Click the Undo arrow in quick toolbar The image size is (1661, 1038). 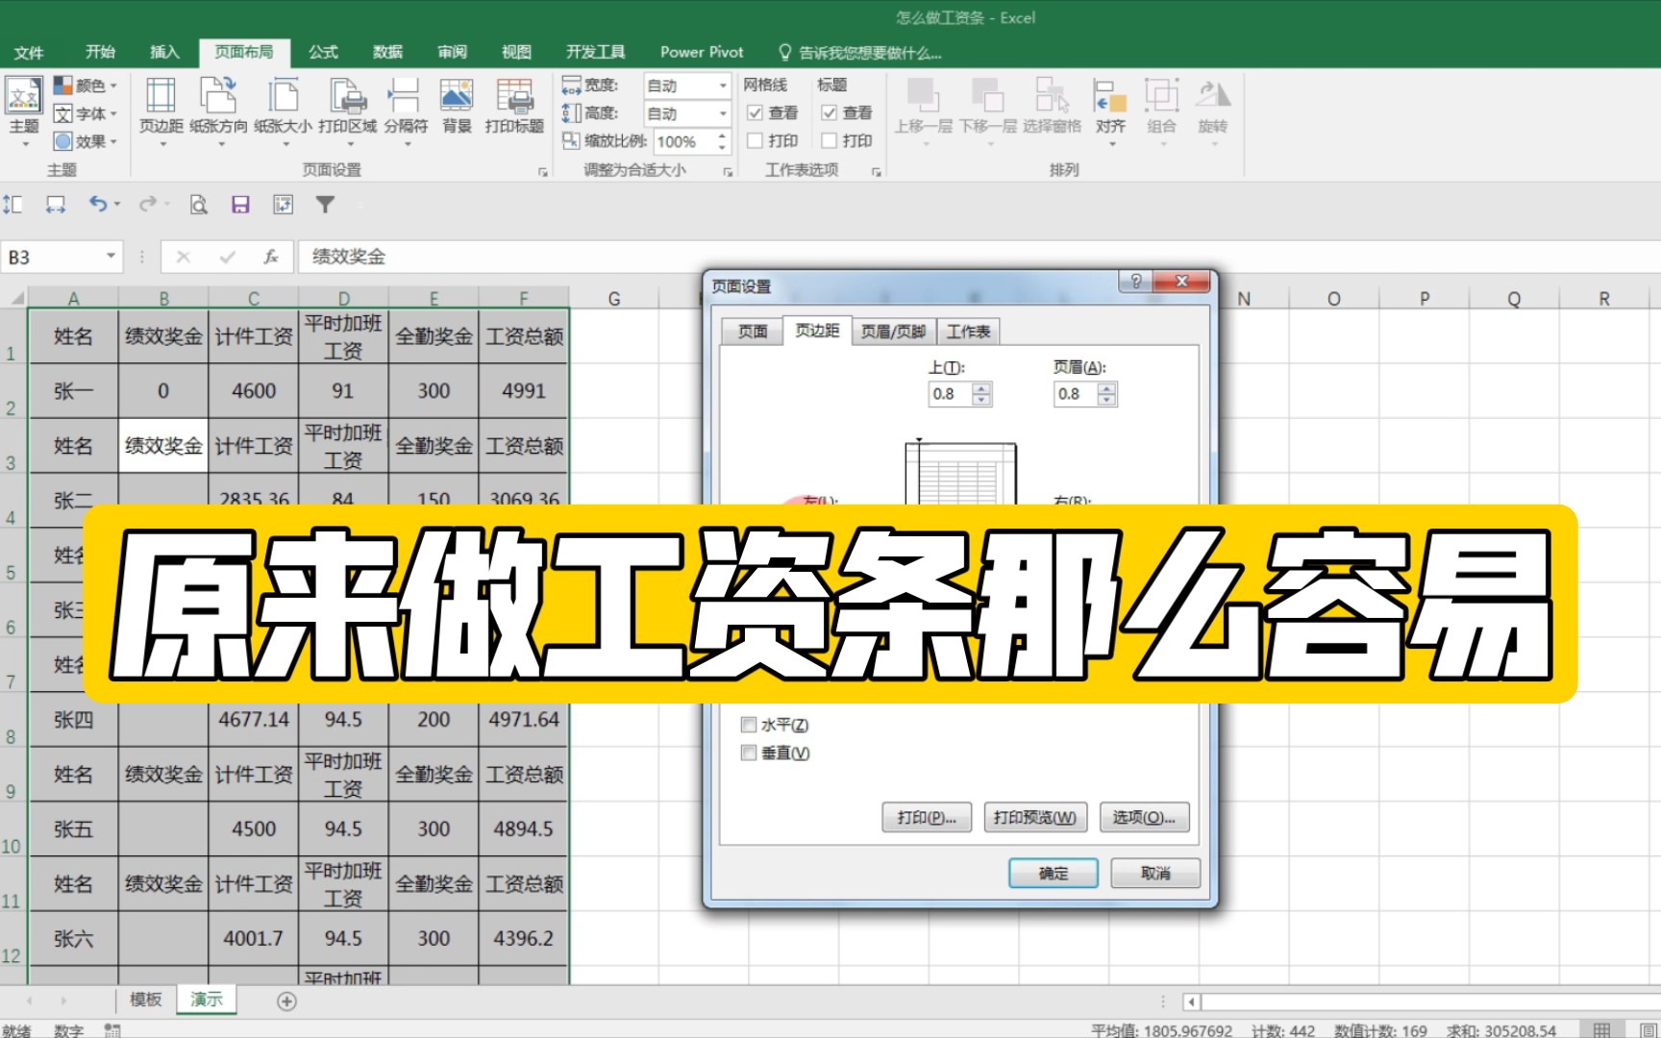coord(97,204)
